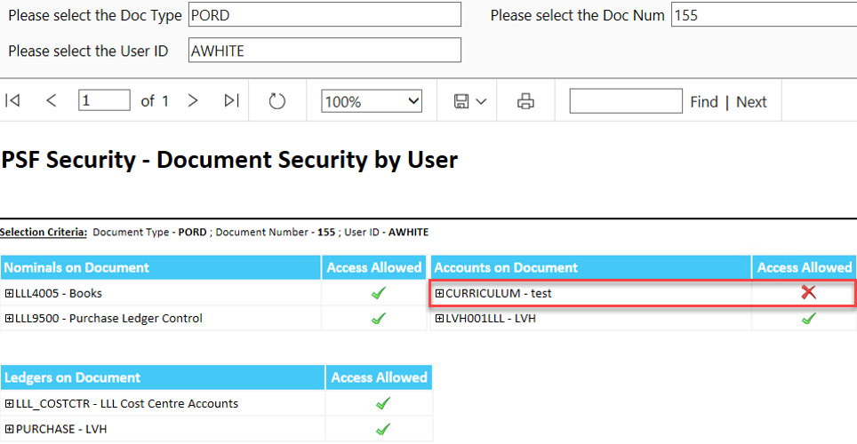Viewport: 857px width, 444px height.
Task: Expand LLL_COSTCTR ledger row
Action: coord(9,403)
